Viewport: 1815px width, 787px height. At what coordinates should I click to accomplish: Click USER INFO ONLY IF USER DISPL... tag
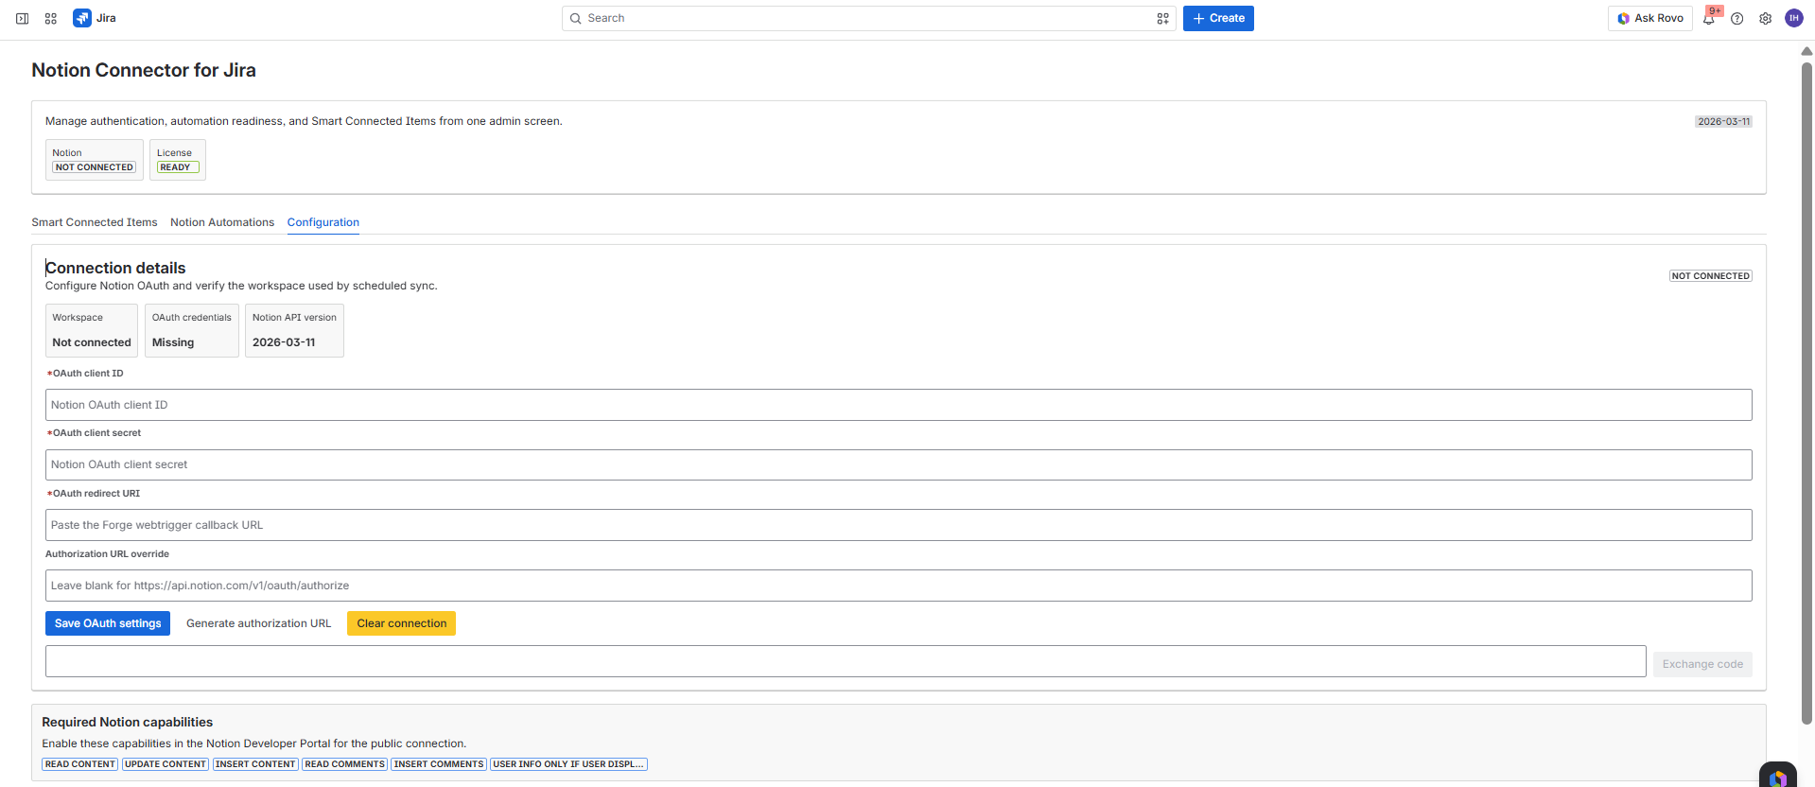point(568,764)
